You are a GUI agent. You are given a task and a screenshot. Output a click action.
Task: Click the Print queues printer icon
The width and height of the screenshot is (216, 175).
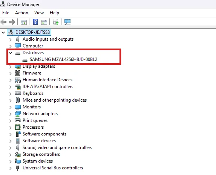tap(18, 120)
